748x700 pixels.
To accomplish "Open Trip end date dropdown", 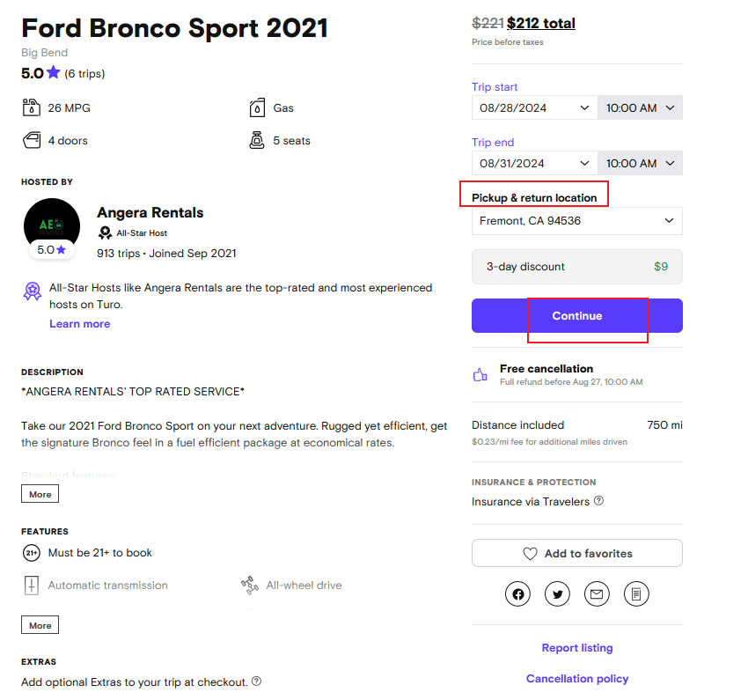I will click(534, 164).
